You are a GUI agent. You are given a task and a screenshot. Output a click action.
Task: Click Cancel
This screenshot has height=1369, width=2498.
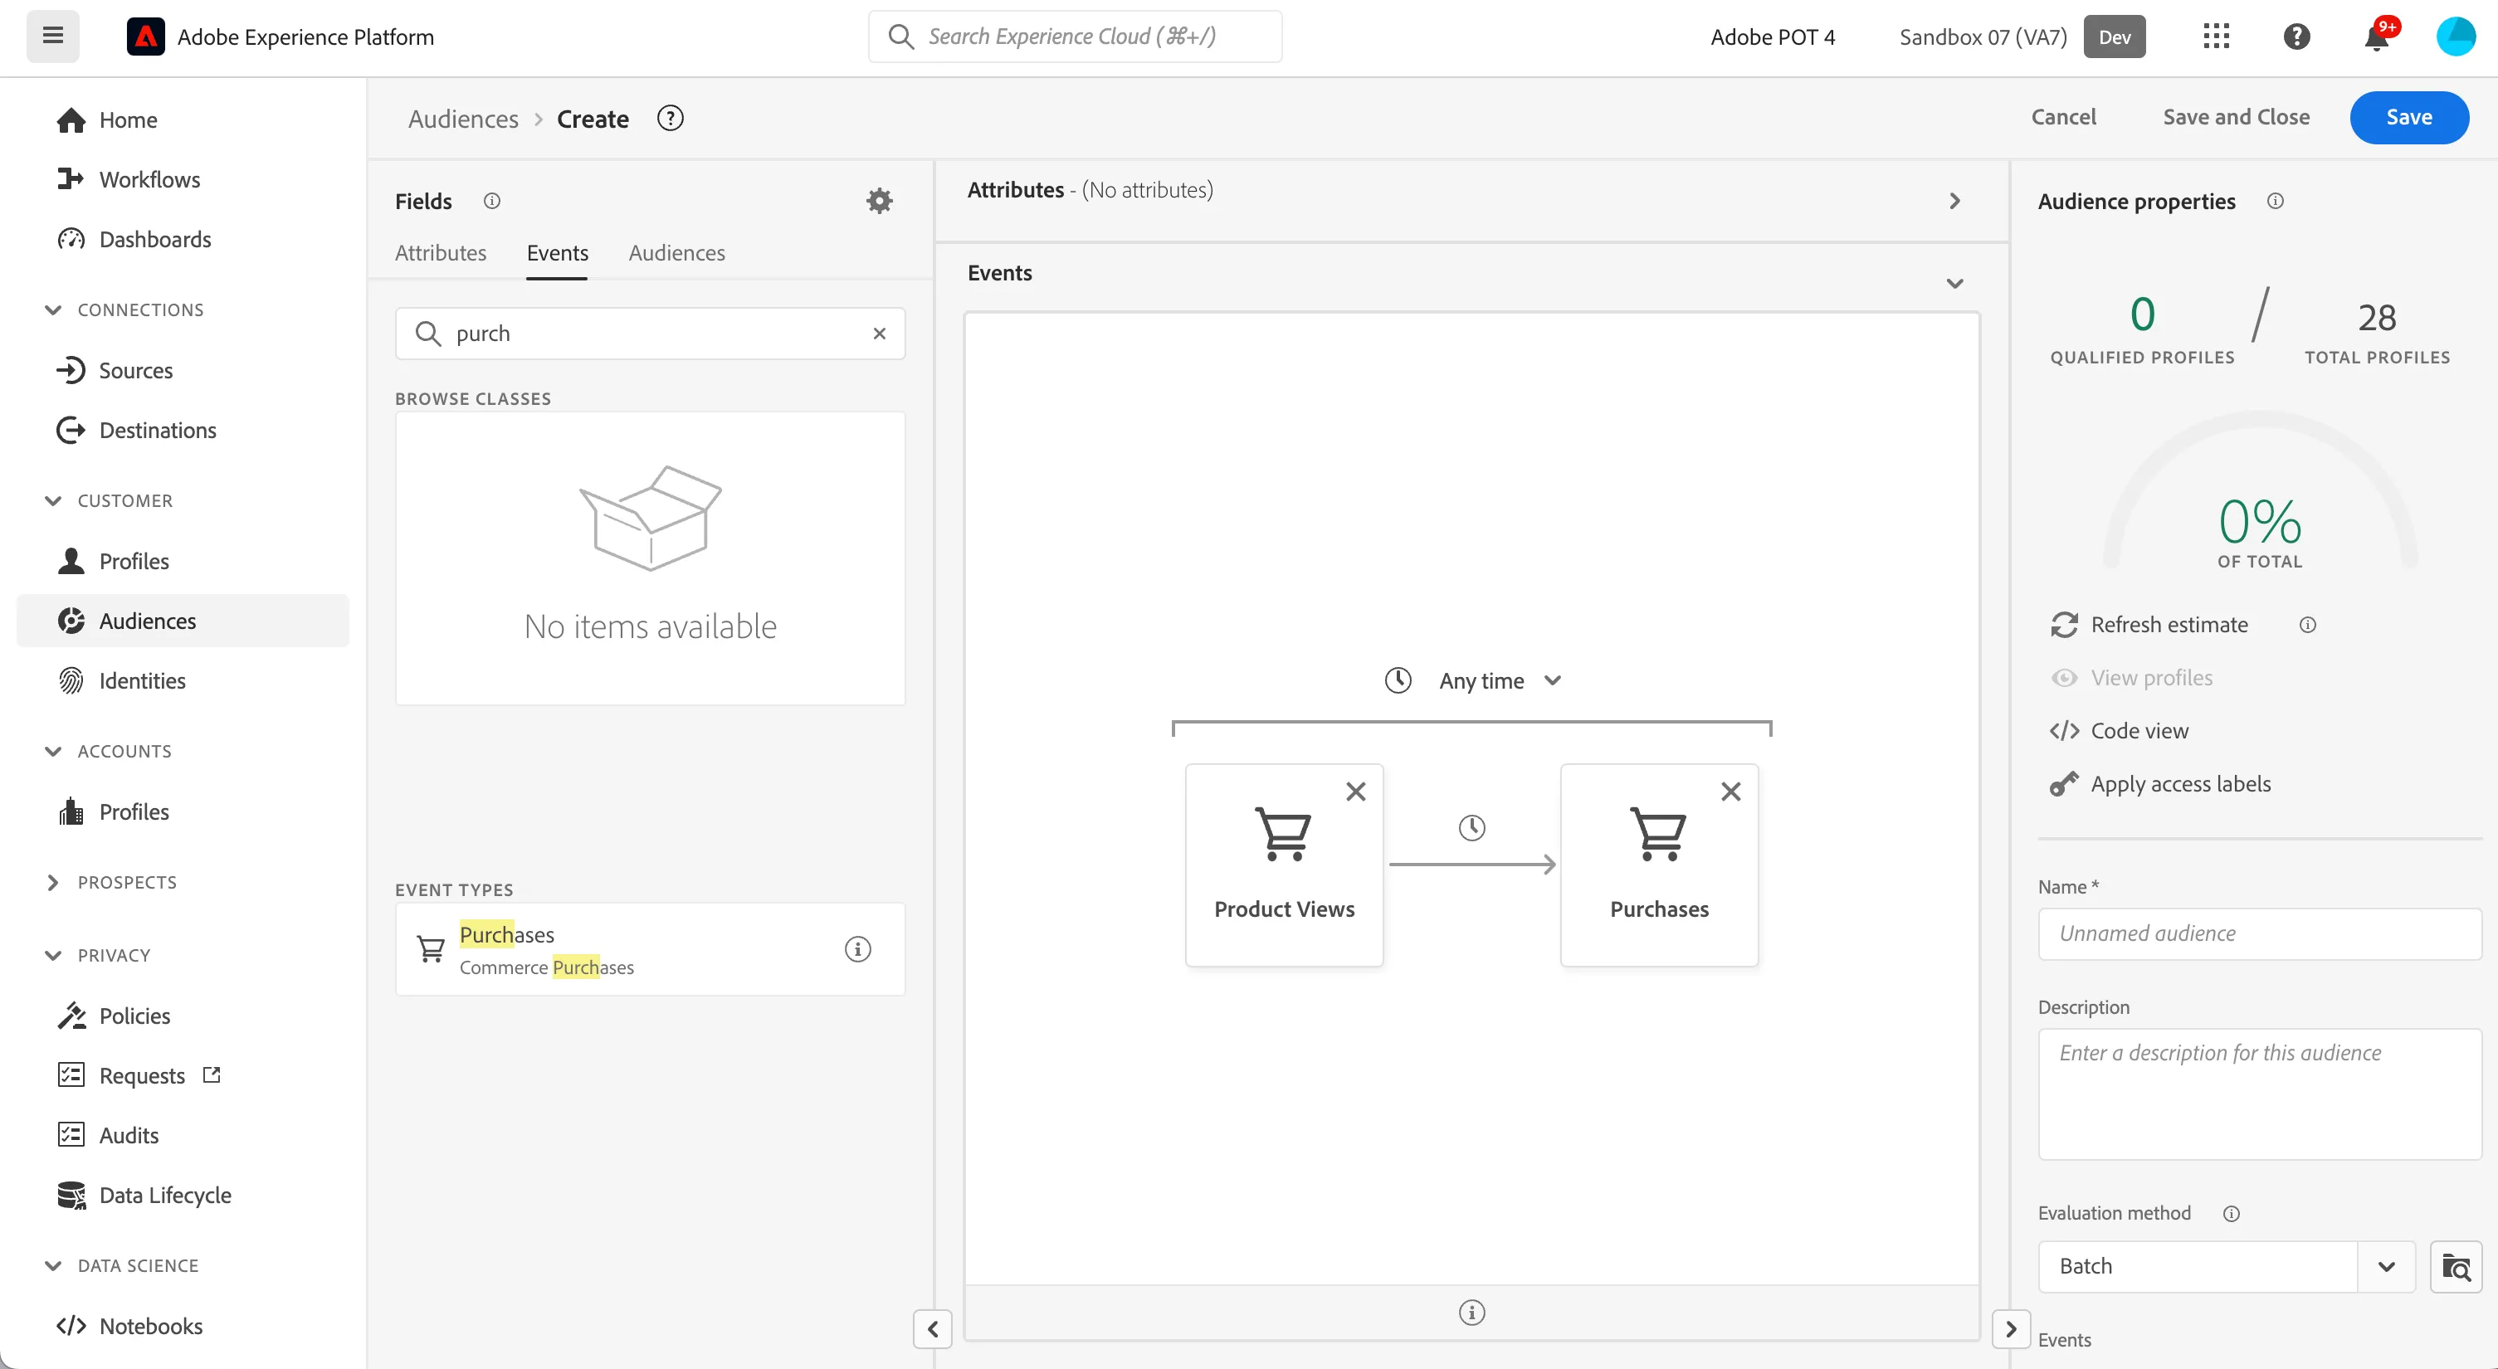pyautogui.click(x=2064, y=117)
